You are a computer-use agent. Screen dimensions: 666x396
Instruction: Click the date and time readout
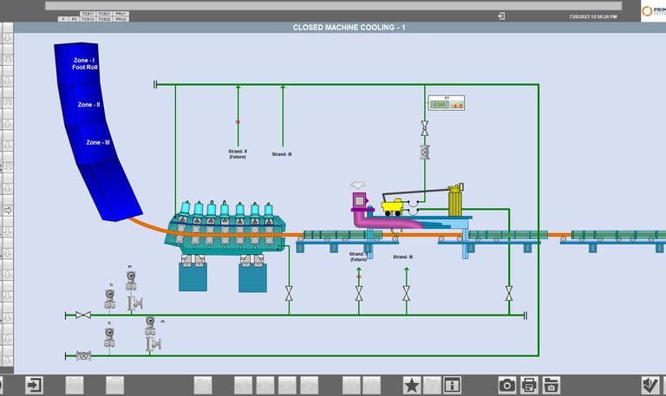(x=593, y=17)
